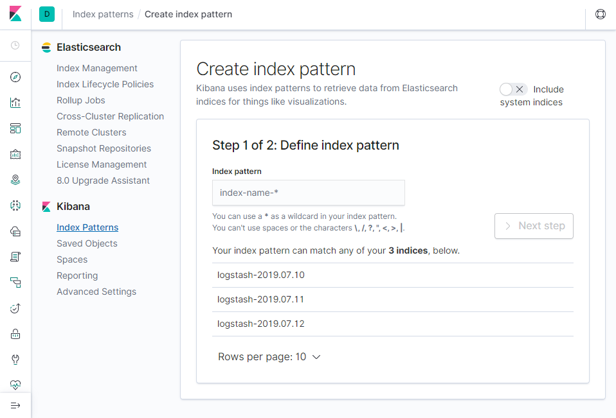The width and height of the screenshot is (616, 418).
Task: Open Reporting page
Action: [x=77, y=275]
